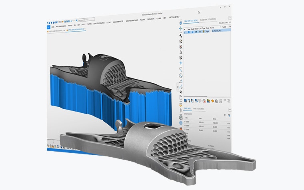The image size is (304, 190).
Task: Select the PART INFO tab
Action: pyautogui.click(x=187, y=108)
